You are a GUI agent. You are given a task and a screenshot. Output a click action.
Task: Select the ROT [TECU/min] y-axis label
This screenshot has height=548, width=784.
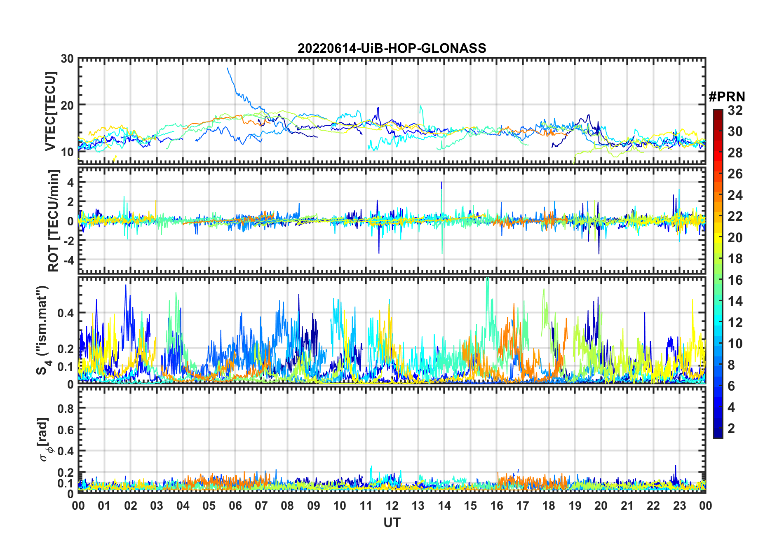coord(54,220)
